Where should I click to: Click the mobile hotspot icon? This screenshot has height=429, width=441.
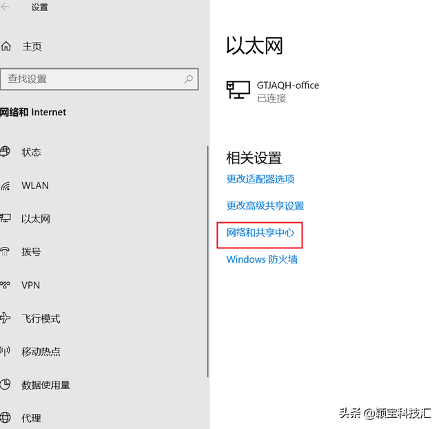5,351
